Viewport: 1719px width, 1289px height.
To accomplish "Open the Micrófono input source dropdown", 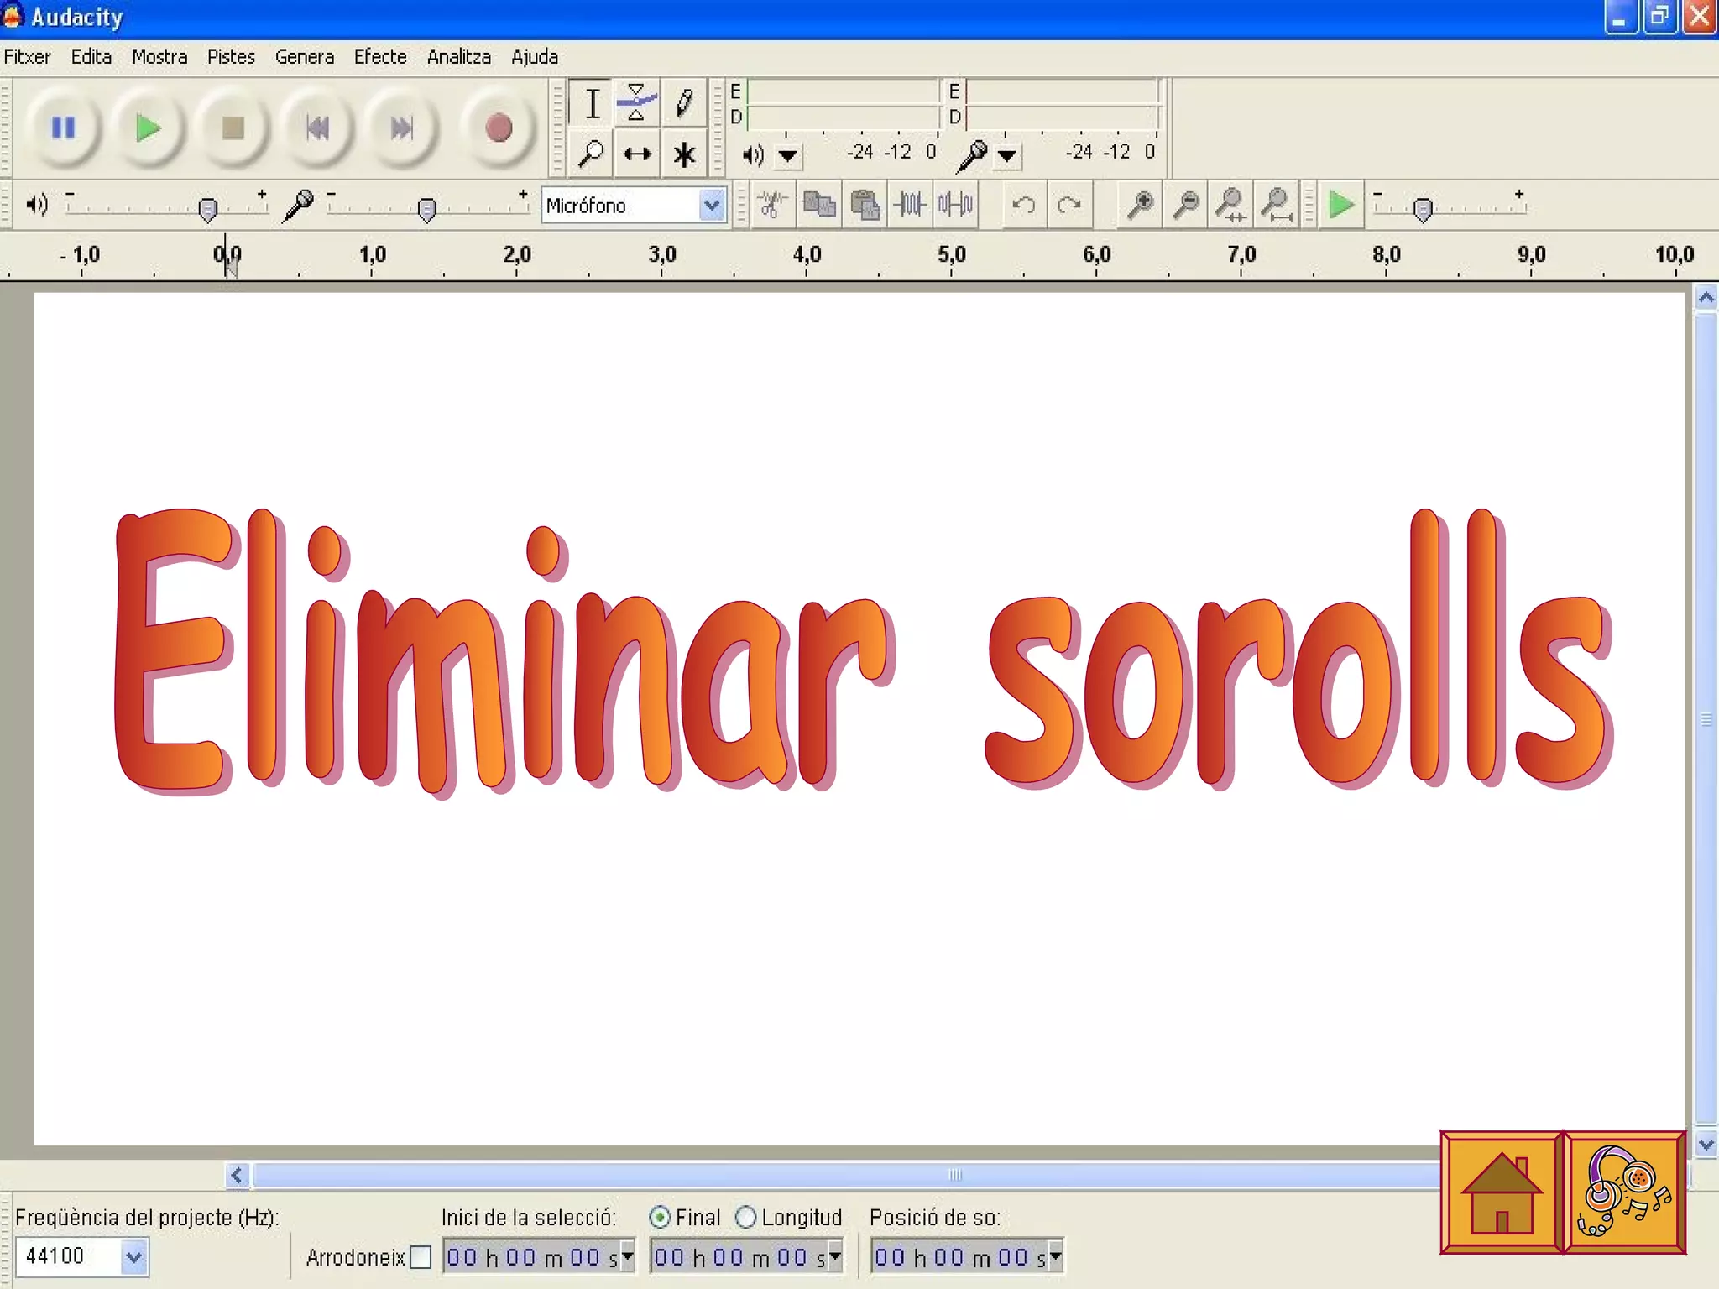I will click(x=712, y=205).
